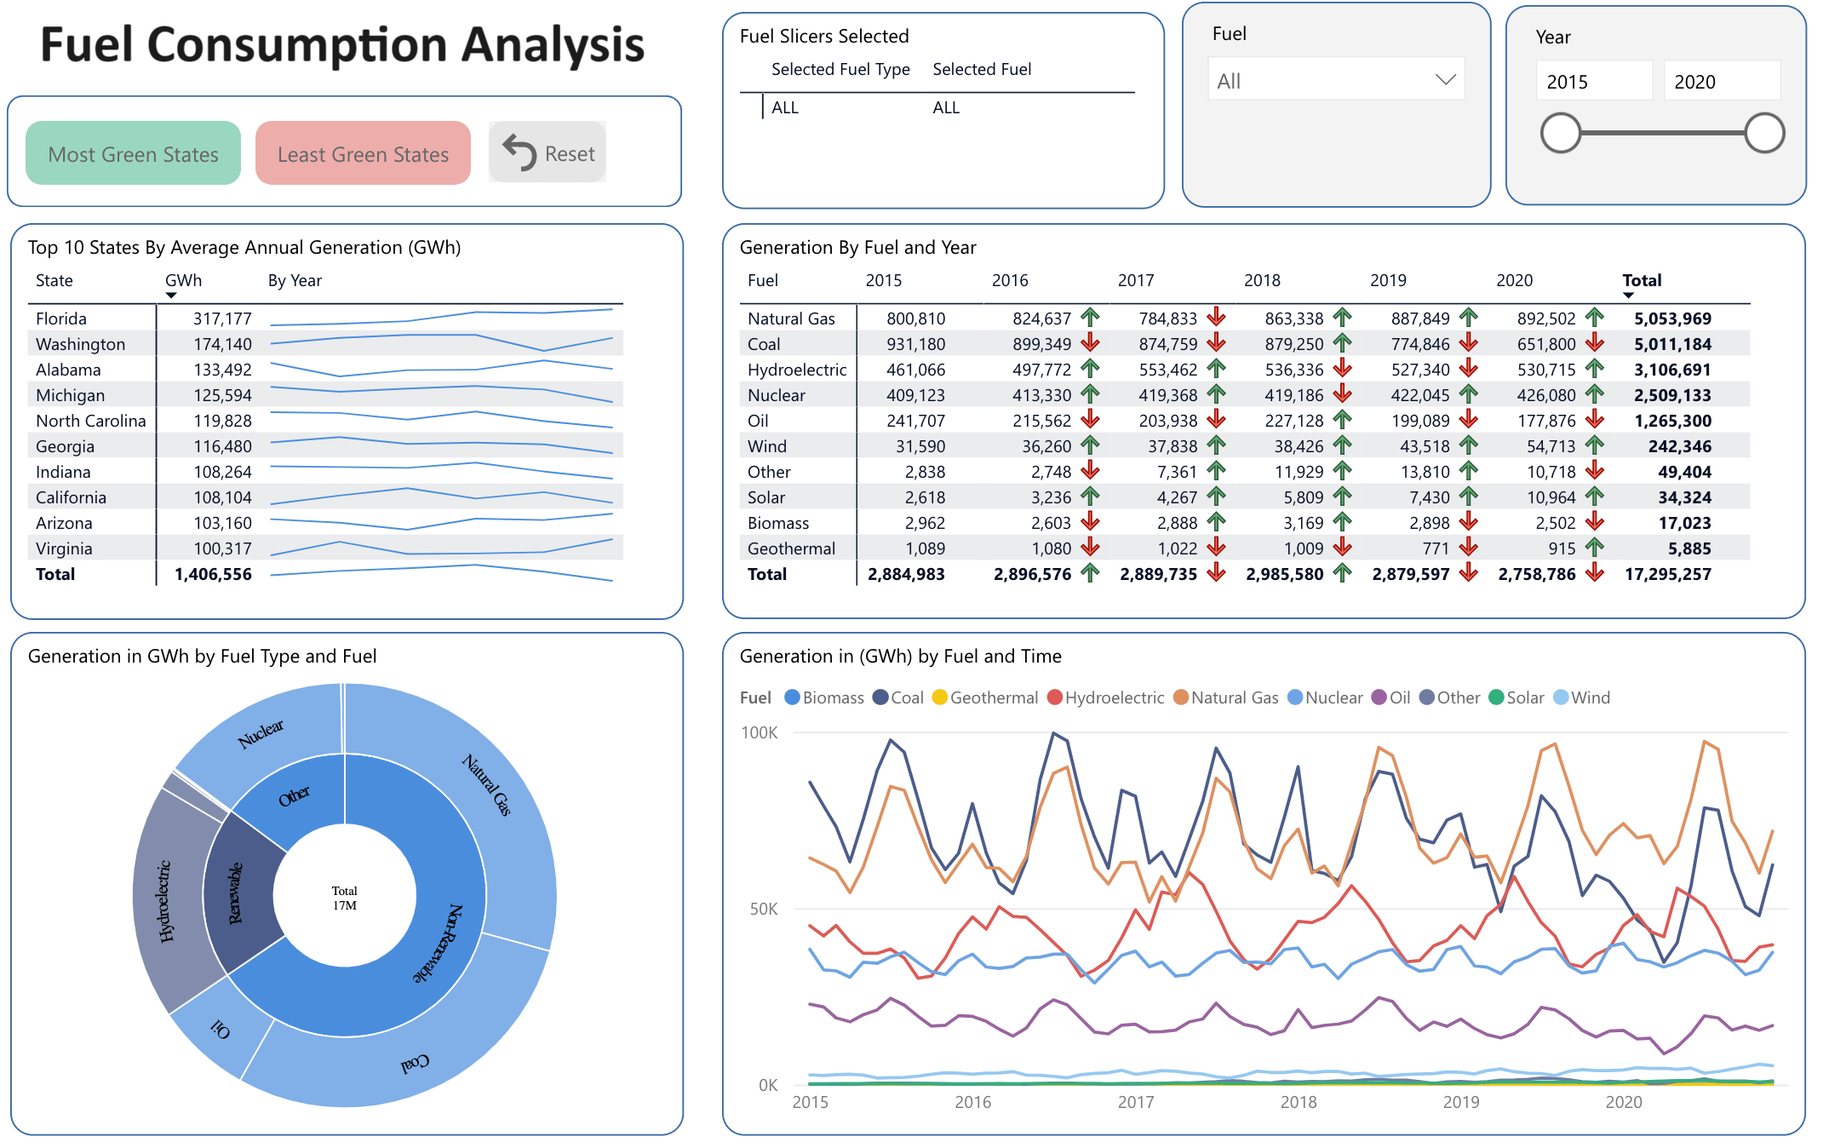
Task: Toggle the Biomass series visibility in the legend
Action: (x=824, y=697)
